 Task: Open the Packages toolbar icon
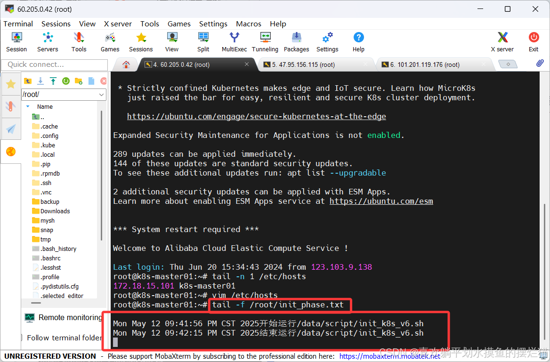pos(296,42)
